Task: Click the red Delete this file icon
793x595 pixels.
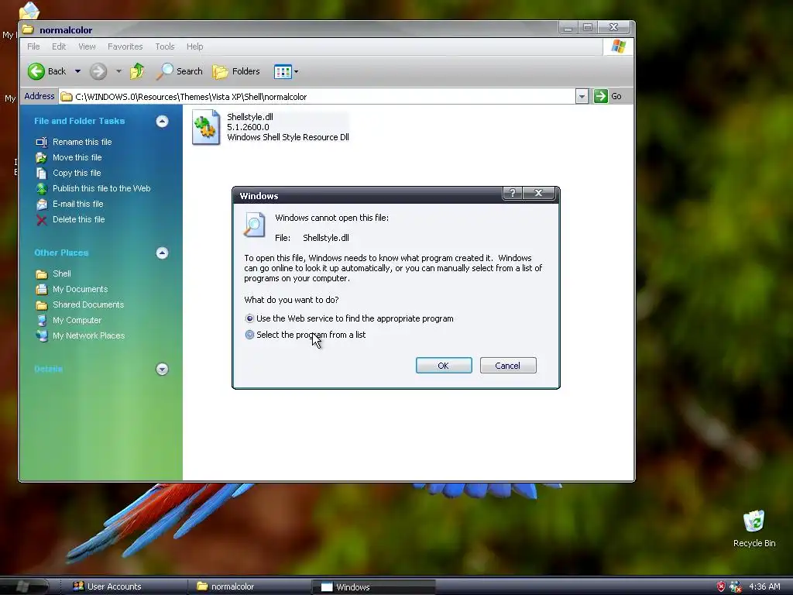Action: [x=42, y=219]
